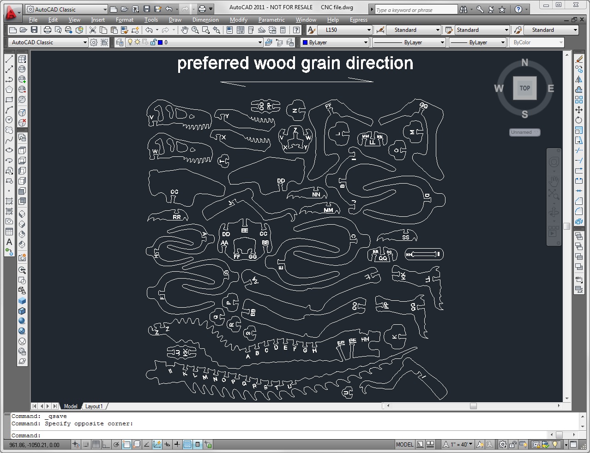590x453 pixels.
Task: Click the TOP face of the ViewCube
Action: [525, 88]
